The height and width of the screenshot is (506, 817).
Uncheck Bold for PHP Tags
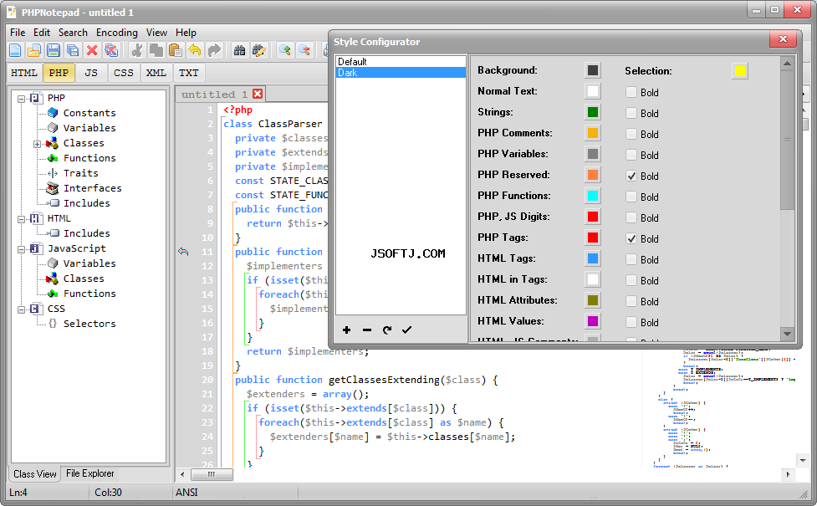(631, 238)
